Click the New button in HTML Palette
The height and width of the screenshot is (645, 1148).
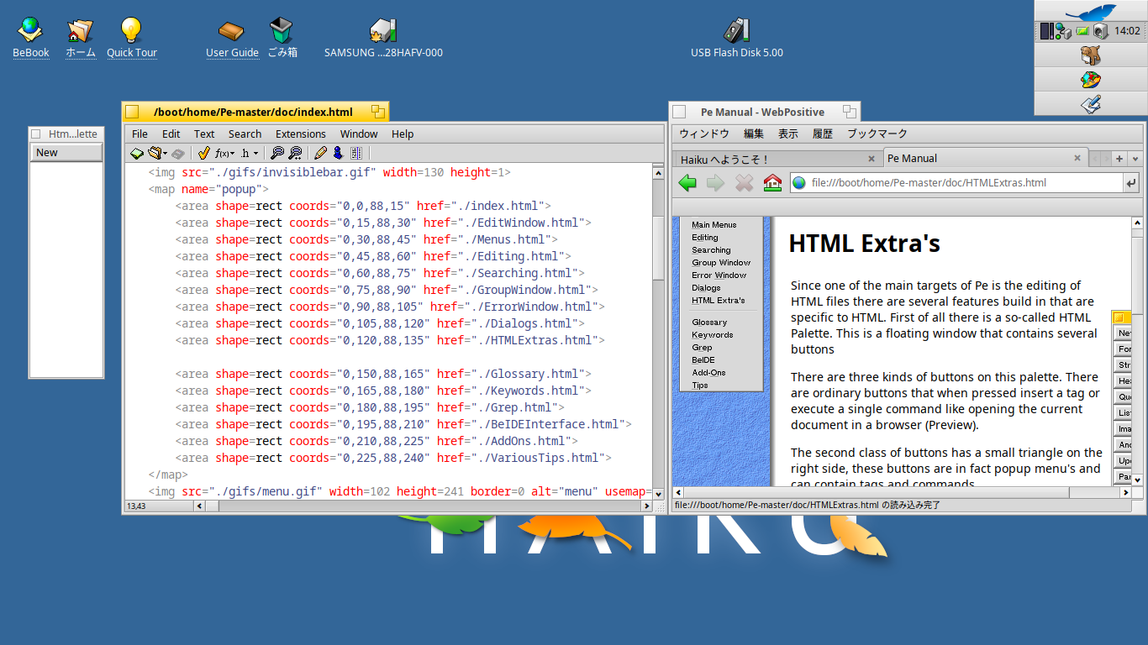[x=66, y=153]
